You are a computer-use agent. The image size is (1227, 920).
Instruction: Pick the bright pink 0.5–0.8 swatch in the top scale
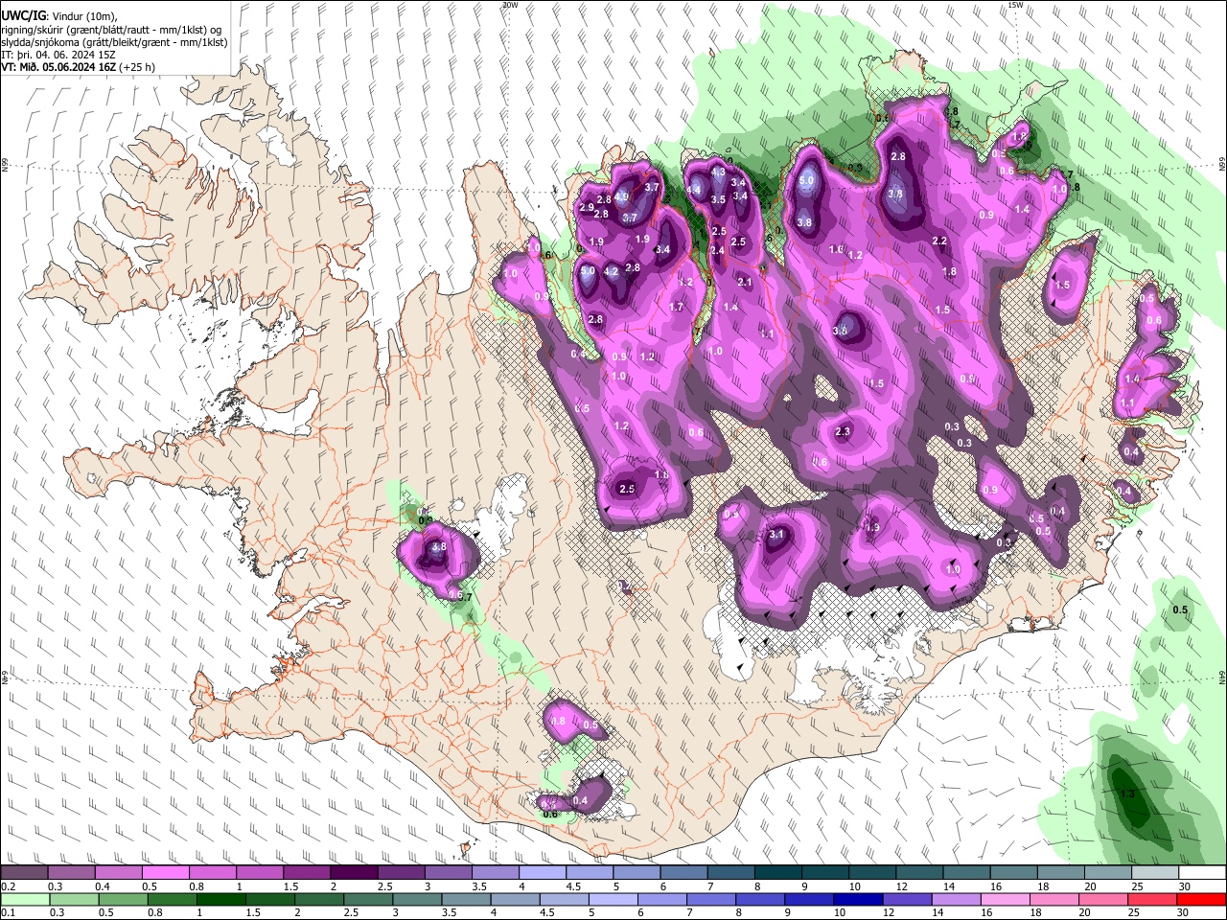(x=165, y=873)
